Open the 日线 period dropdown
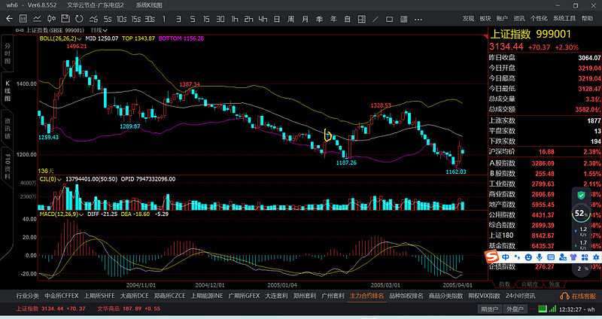Screen dimensions: 602x319 (99, 30)
